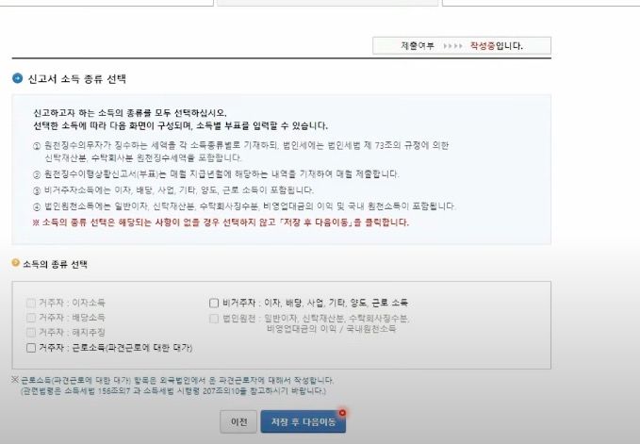Click the circled number ① in the instructions
The image size is (640, 444).
pyautogui.click(x=37, y=146)
